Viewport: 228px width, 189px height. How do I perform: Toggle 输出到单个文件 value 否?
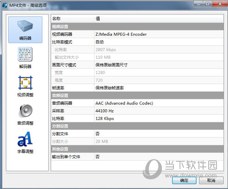[x=159, y=157]
